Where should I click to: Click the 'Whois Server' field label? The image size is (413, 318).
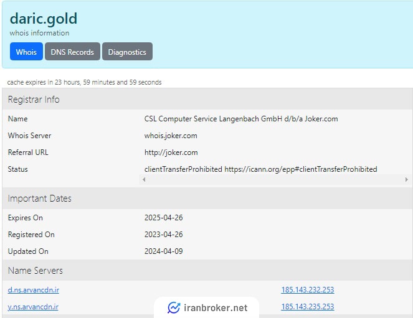tap(29, 136)
